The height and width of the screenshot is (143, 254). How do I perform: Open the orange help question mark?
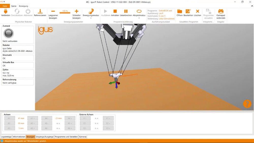pyautogui.click(x=247, y=104)
